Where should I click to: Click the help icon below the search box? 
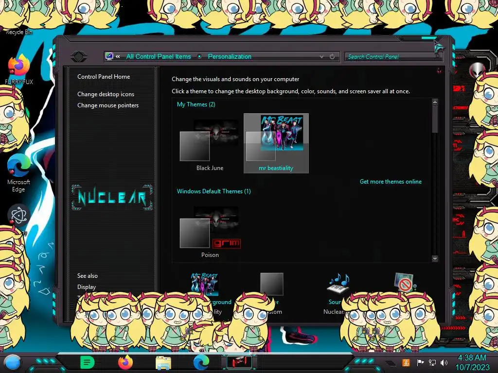tap(439, 70)
